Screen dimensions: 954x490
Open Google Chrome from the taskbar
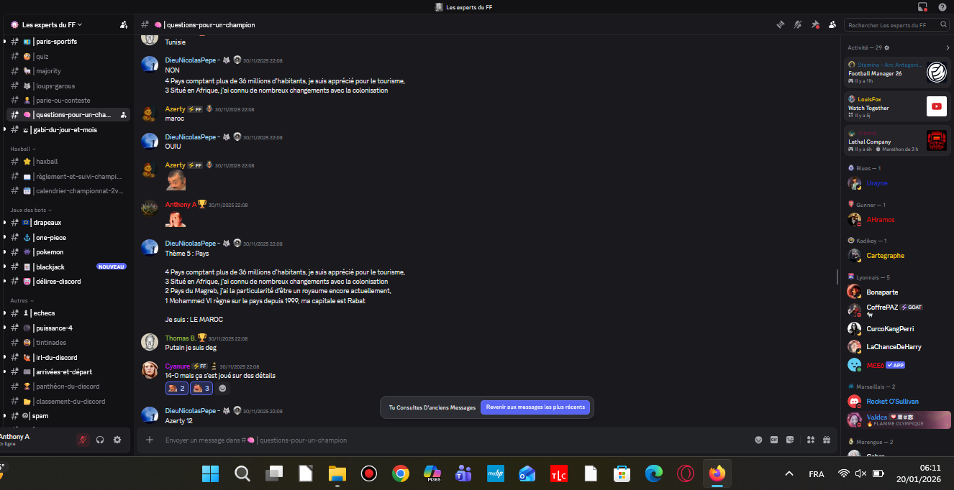coord(400,473)
